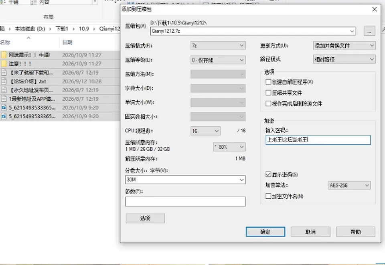Tick the 压缩共享文件 checkbox

point(268,93)
